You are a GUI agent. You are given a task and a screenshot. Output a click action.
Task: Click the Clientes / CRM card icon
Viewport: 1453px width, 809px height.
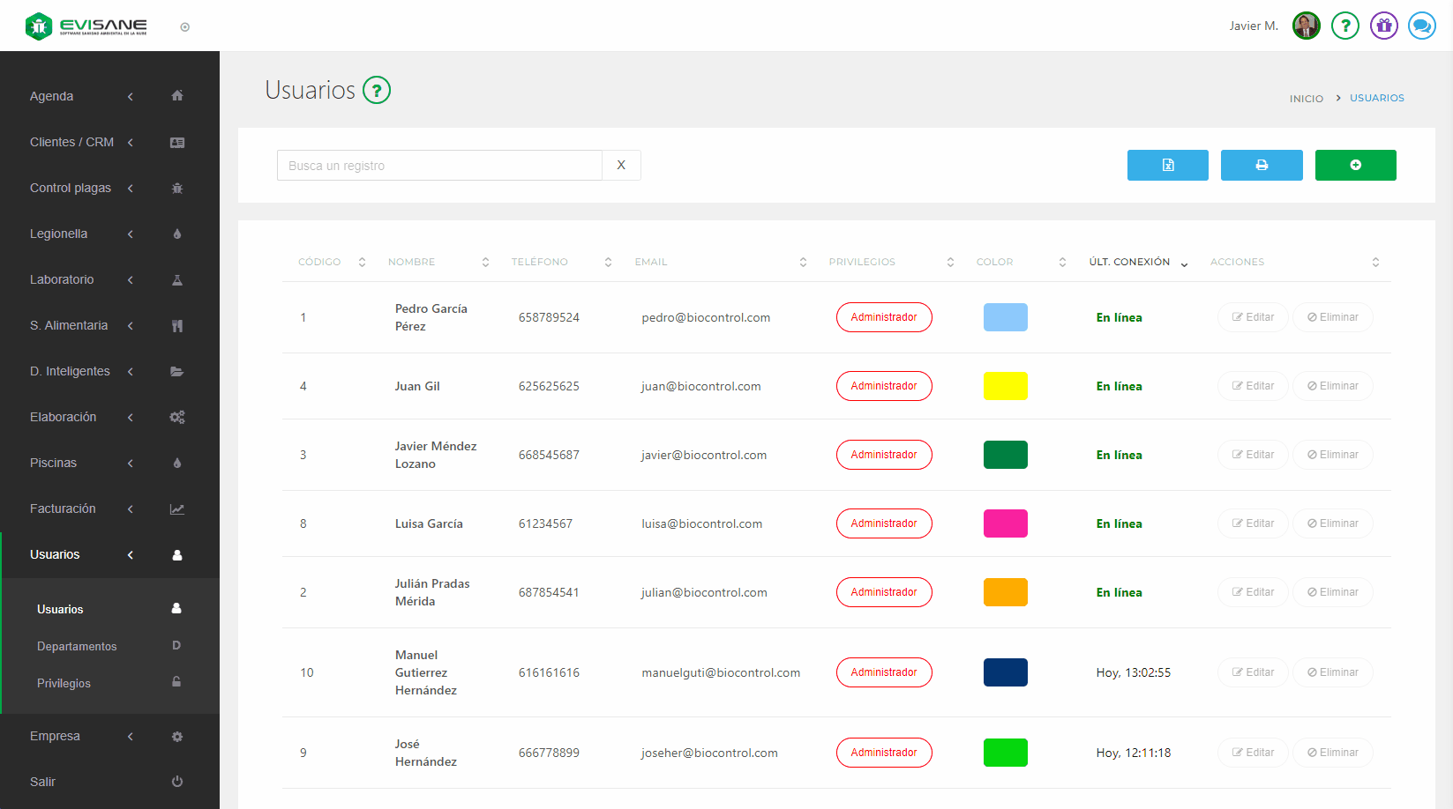click(177, 142)
